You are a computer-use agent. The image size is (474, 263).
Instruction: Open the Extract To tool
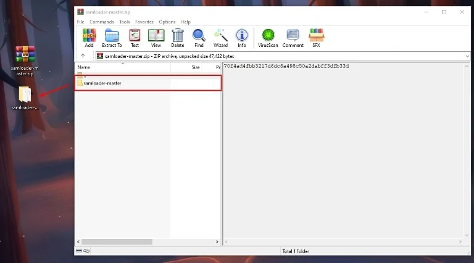click(112, 38)
